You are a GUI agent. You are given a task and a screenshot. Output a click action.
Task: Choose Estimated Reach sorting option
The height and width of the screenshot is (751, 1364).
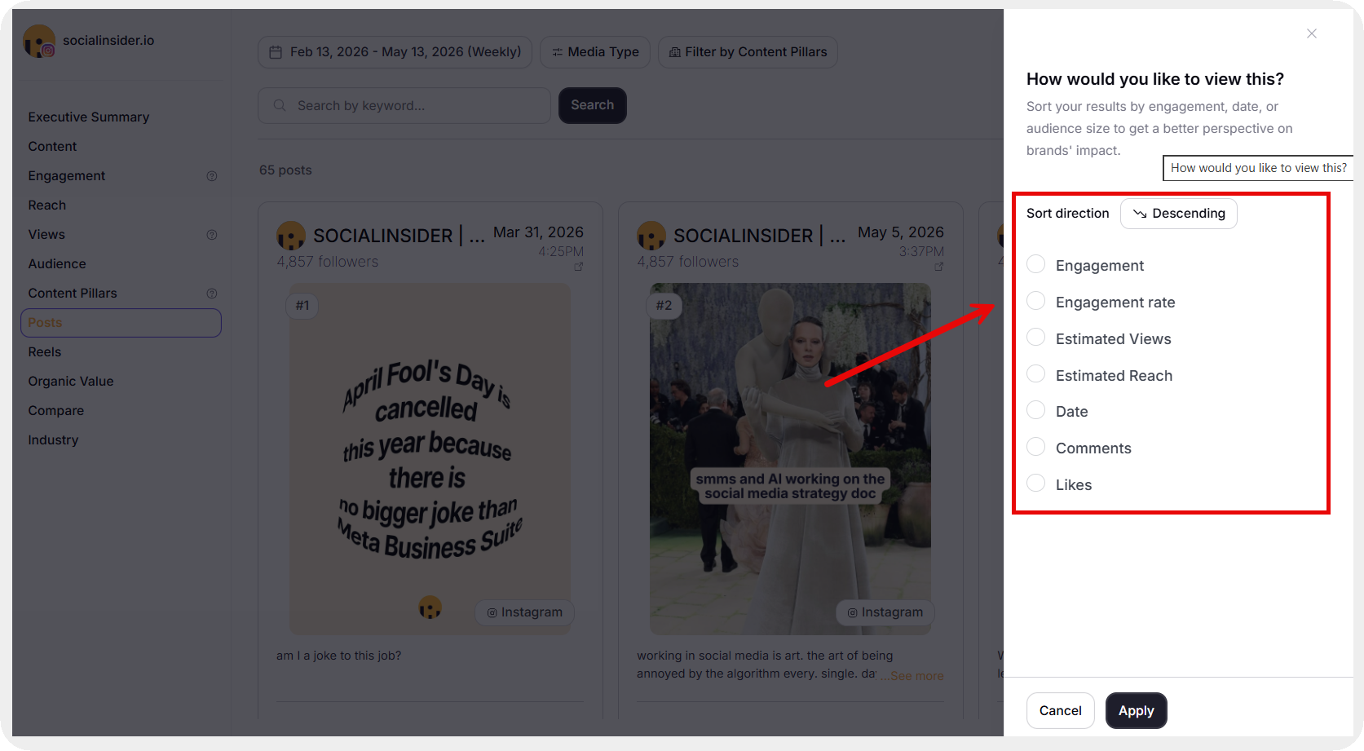tap(1036, 374)
